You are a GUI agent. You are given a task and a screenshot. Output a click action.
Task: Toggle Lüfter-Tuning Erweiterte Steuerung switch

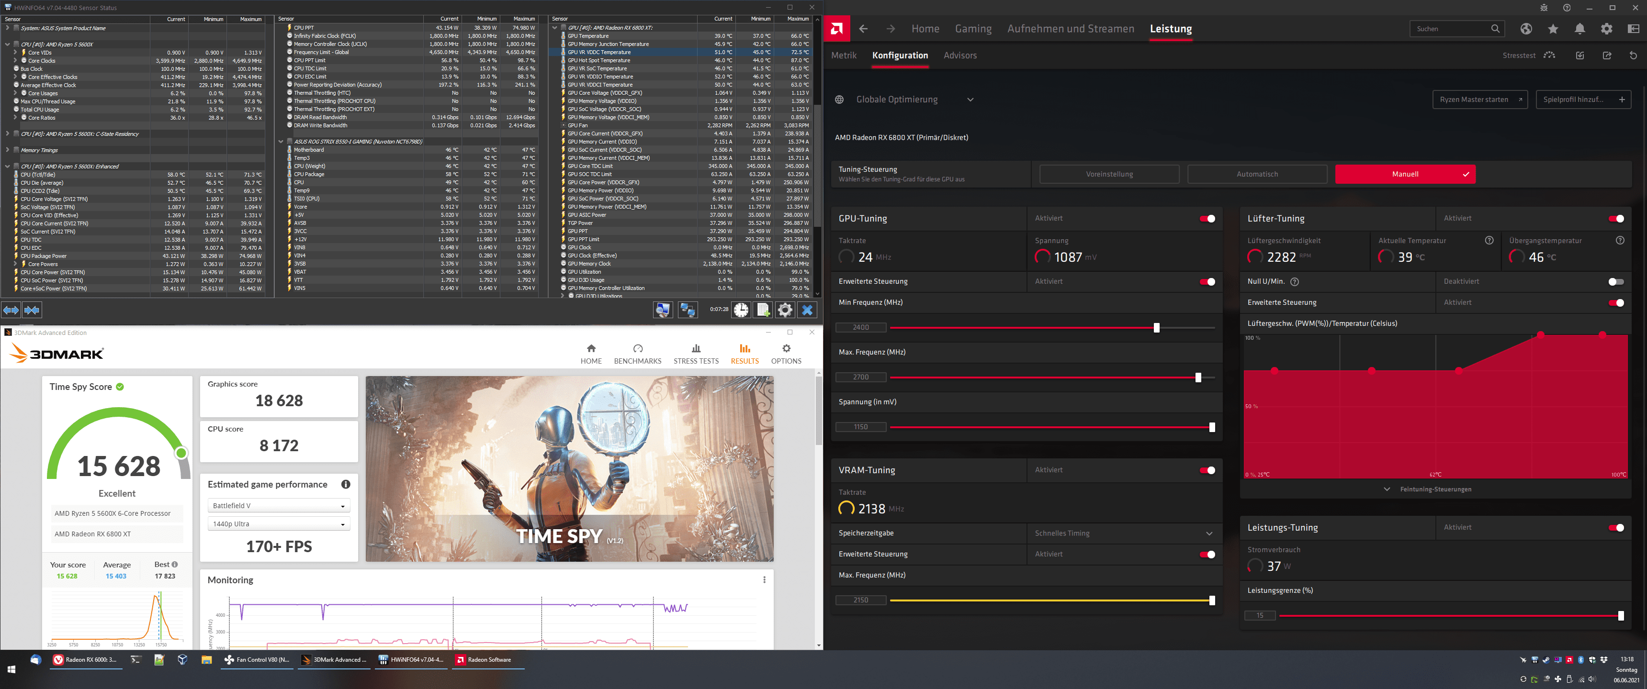click(x=1616, y=303)
